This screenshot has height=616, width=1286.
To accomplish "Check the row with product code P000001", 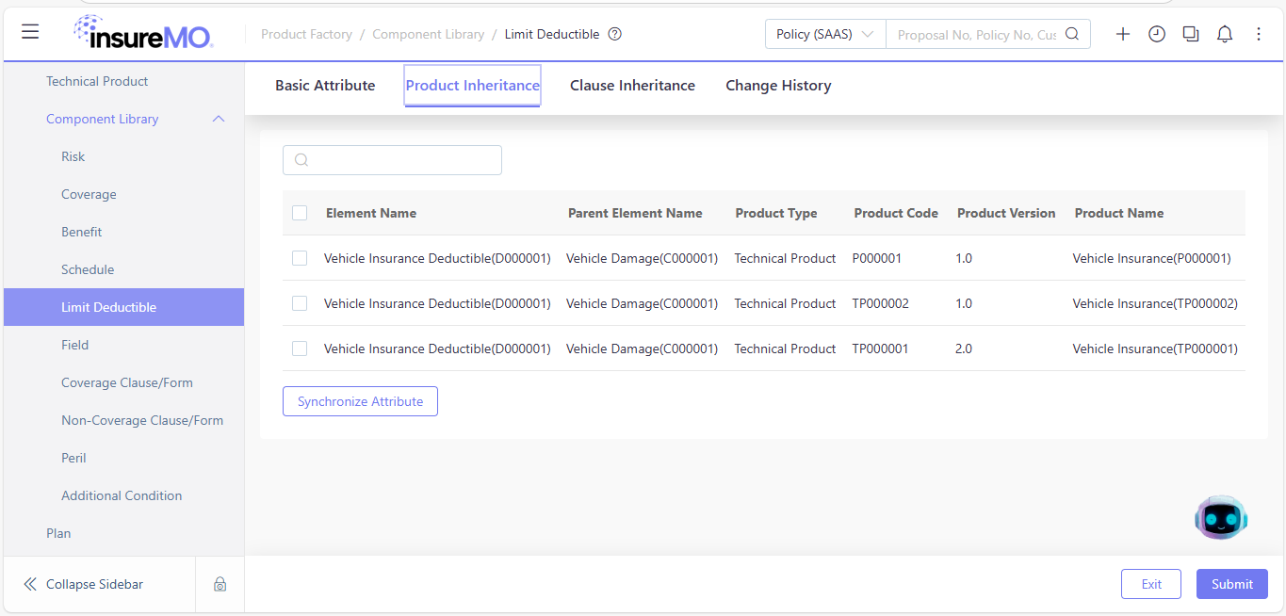I will pyautogui.click(x=300, y=258).
